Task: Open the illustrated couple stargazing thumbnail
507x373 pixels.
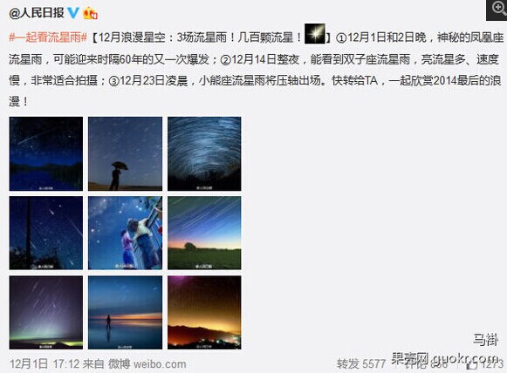Action: click(125, 233)
